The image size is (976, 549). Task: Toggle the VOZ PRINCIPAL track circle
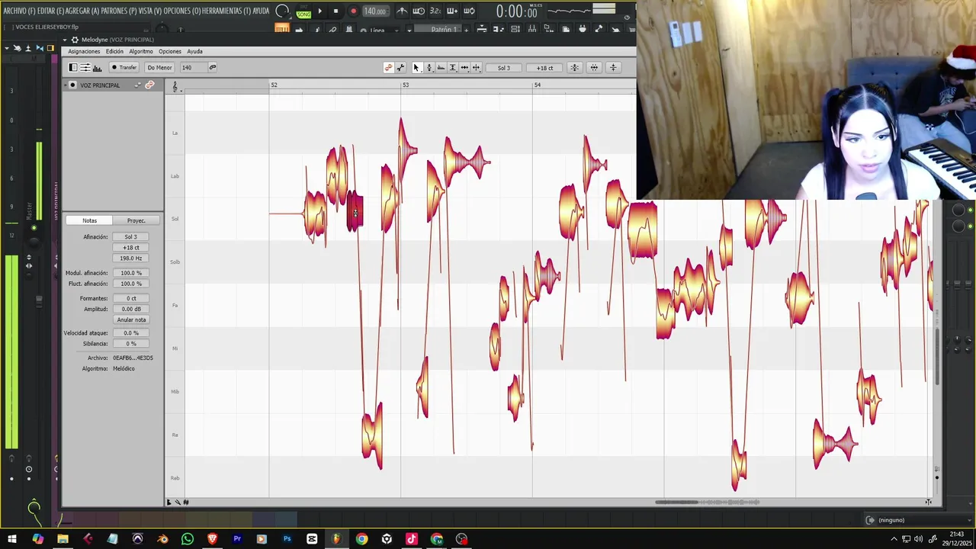click(x=72, y=85)
